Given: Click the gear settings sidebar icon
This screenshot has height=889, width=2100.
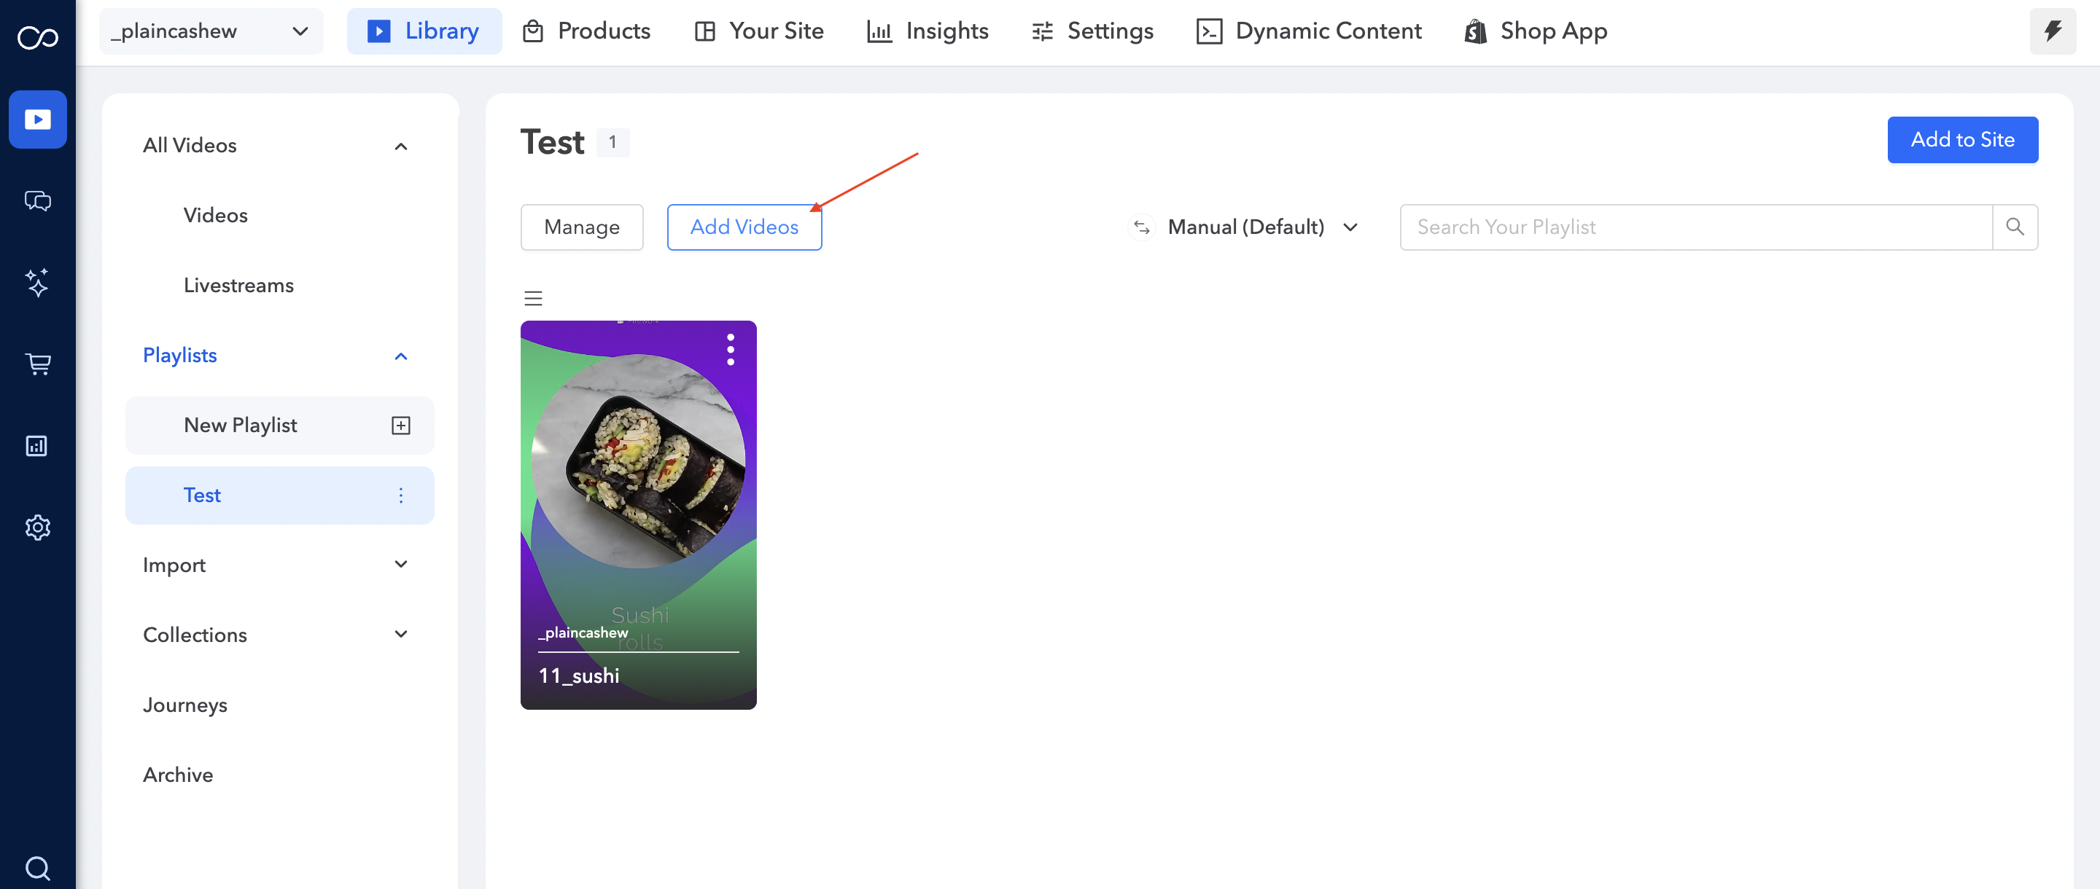Looking at the screenshot, I should [x=37, y=528].
